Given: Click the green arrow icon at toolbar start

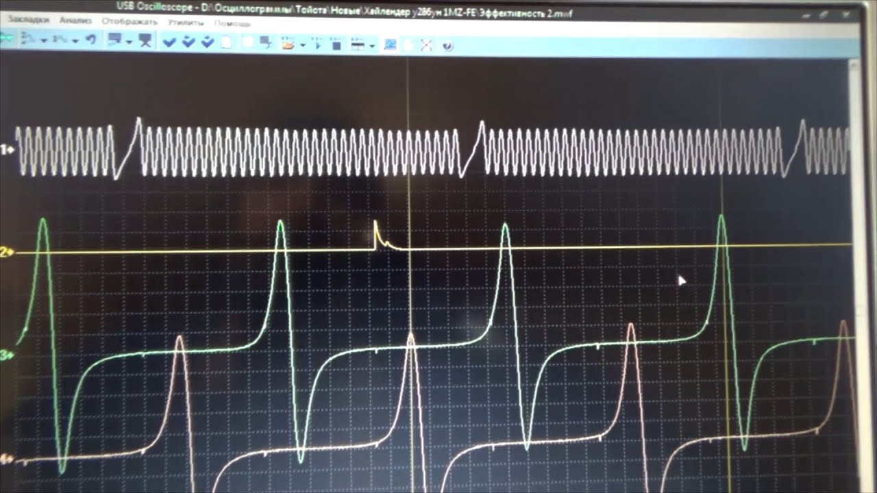Looking at the screenshot, I should click(7, 38).
